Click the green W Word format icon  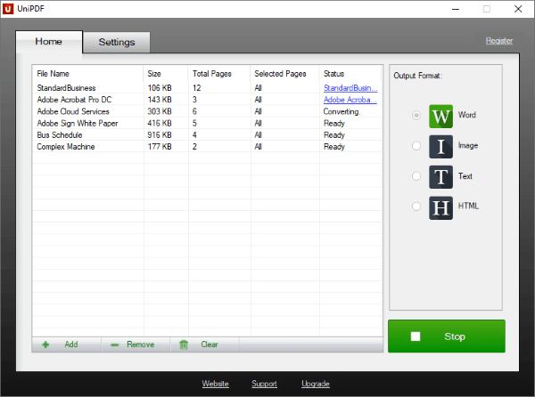pos(440,116)
